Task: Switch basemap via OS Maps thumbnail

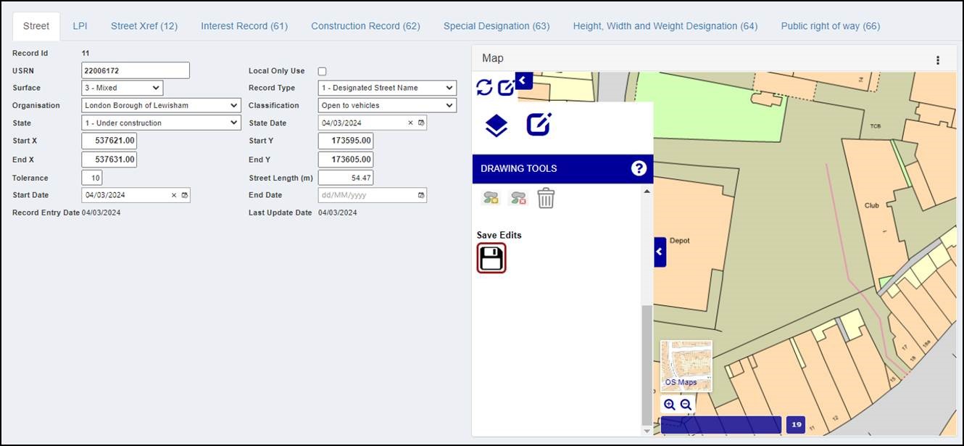Action: click(686, 366)
